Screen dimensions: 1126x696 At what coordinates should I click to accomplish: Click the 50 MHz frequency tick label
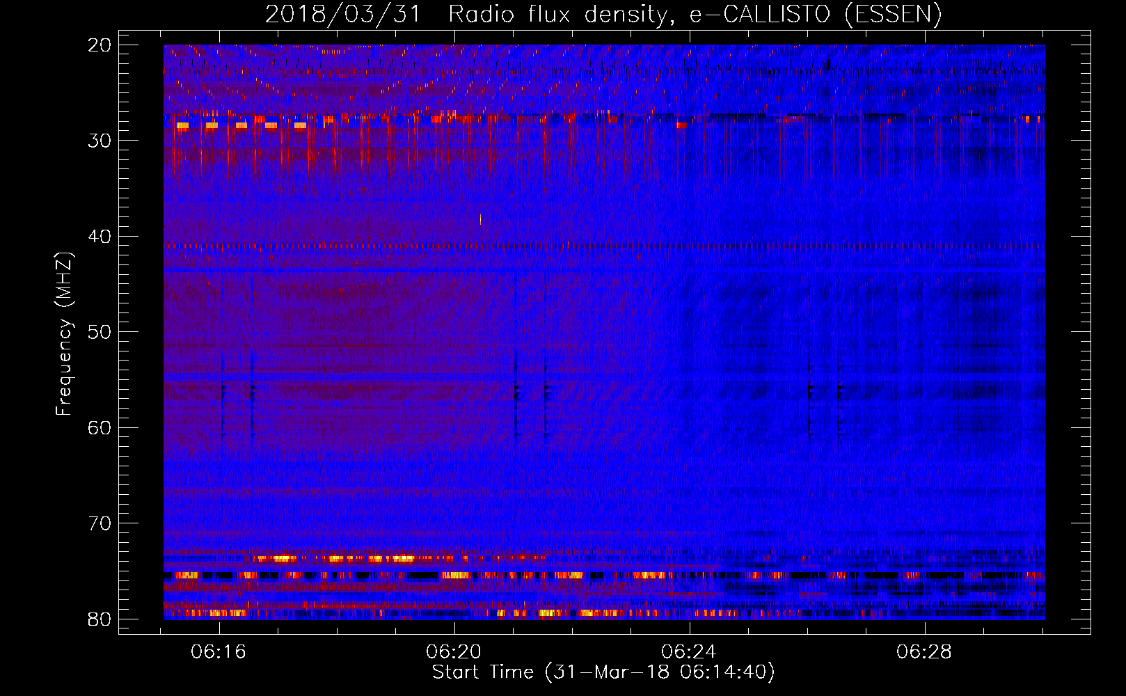tap(100, 332)
